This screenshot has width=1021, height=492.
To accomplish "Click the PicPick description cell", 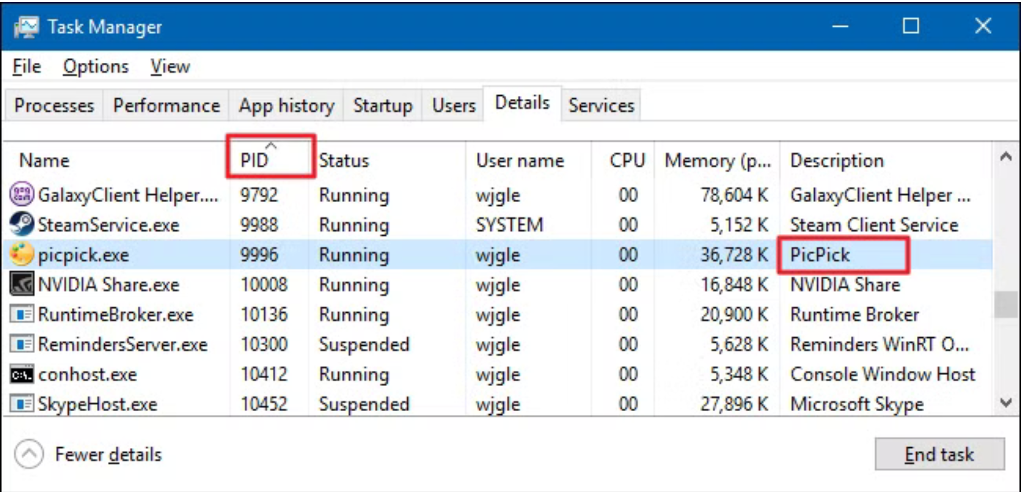I will point(820,255).
